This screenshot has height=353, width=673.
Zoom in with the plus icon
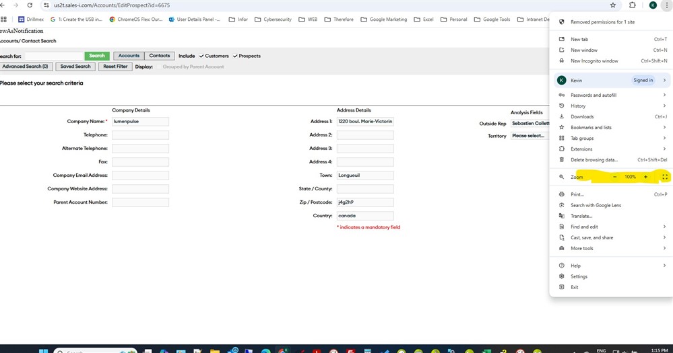tap(645, 177)
